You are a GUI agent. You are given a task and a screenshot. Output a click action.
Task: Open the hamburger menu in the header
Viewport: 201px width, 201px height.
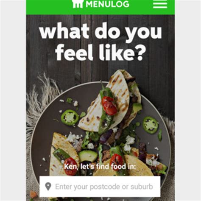tap(160, 5)
